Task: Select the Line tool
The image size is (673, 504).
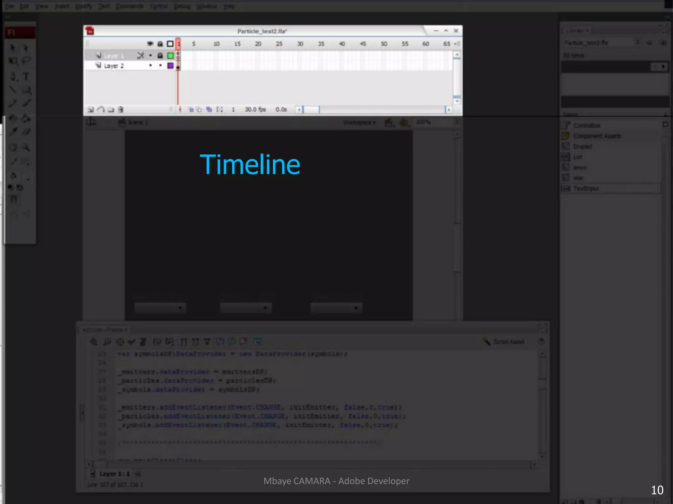Action: 12,90
